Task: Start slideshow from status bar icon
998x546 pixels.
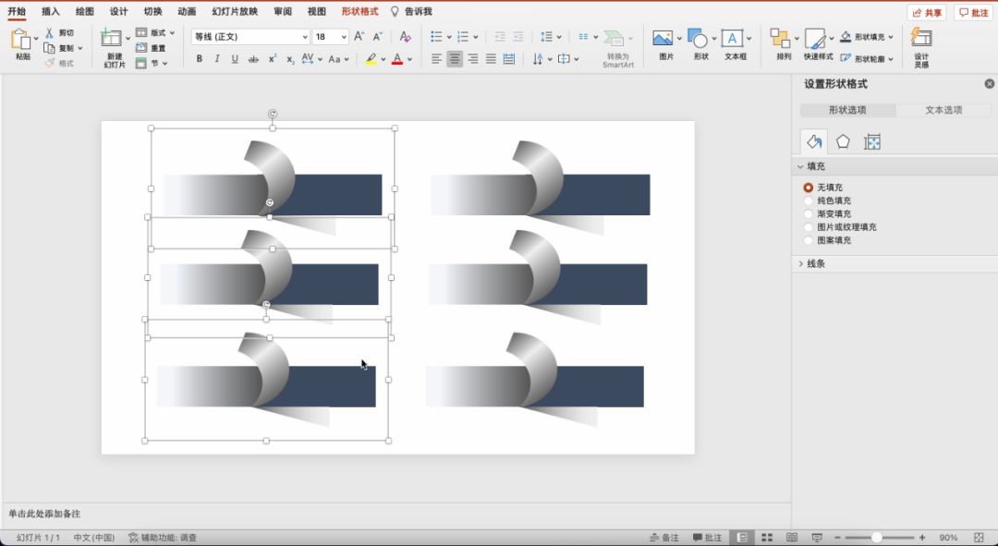Action: tap(816, 538)
